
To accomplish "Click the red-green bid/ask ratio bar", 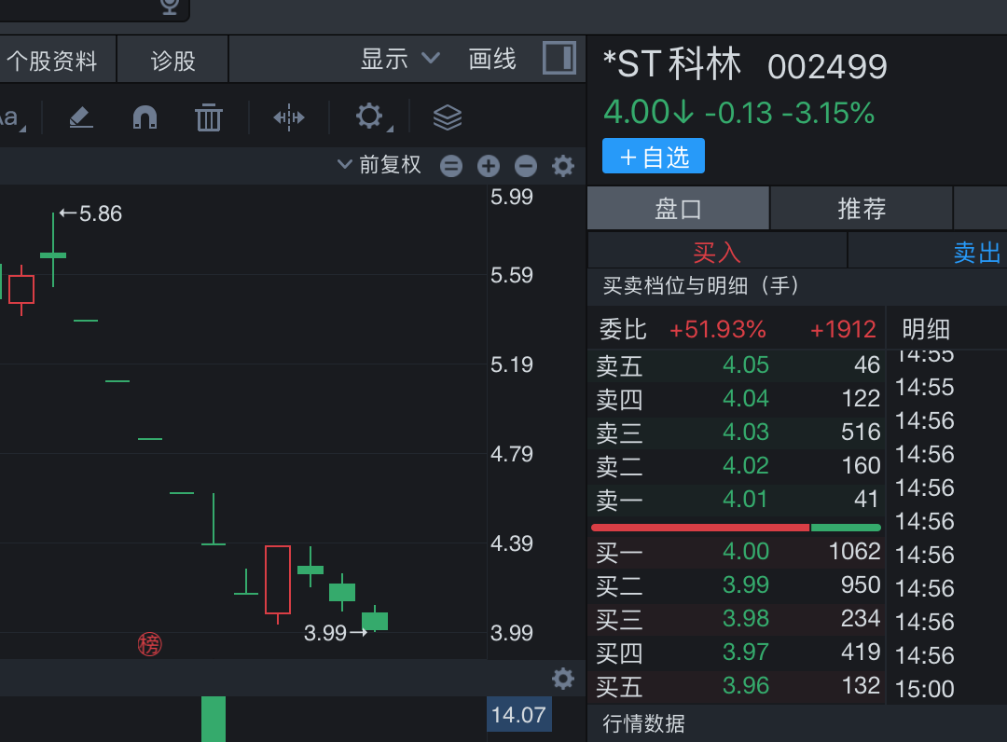I will pos(736,528).
